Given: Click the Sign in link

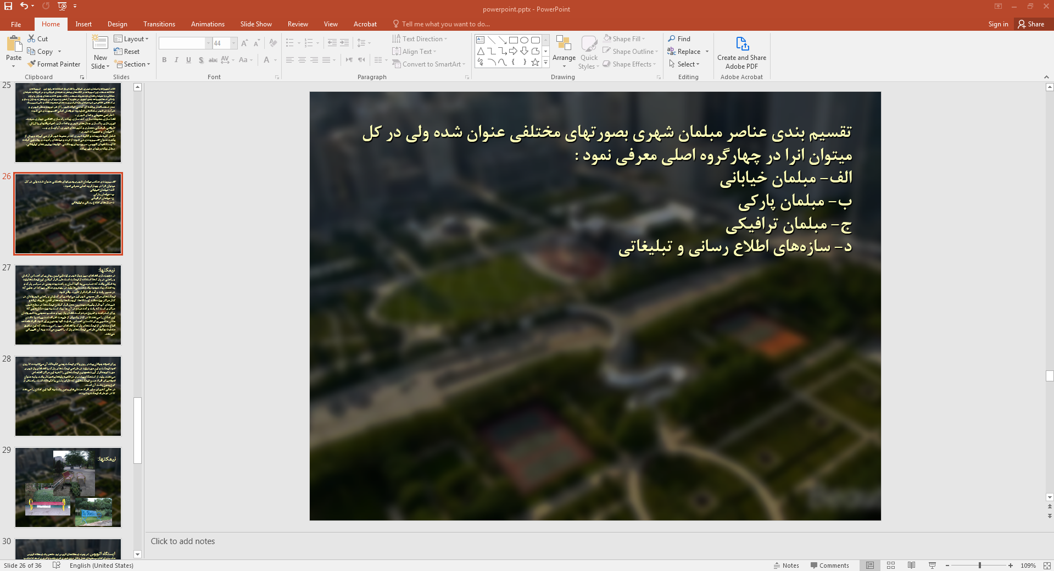Looking at the screenshot, I should (x=998, y=24).
